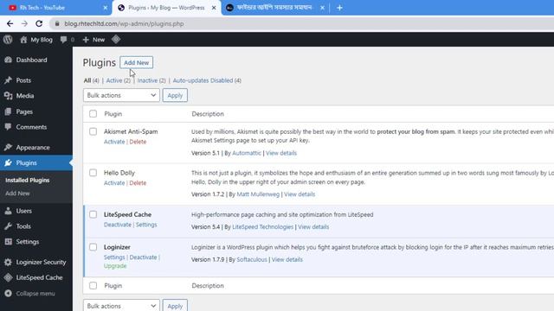554x311 pixels.
Task: Click the Posts pin icon
Action: 8,80
